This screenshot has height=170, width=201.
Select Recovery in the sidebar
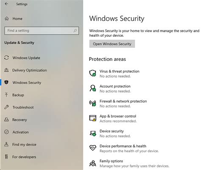(20, 120)
